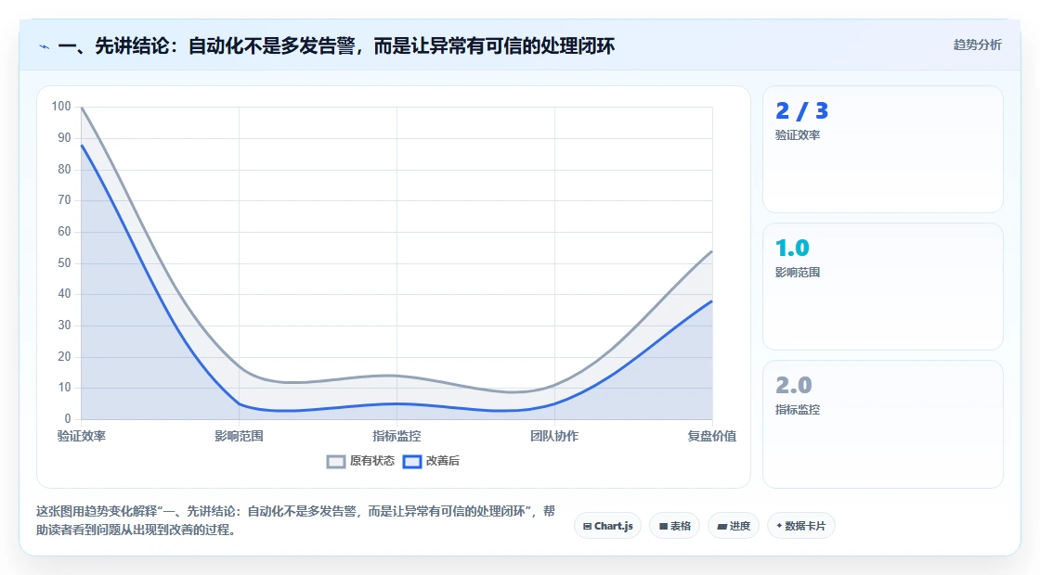Click the 原有状态 legend label

pyautogui.click(x=372, y=460)
